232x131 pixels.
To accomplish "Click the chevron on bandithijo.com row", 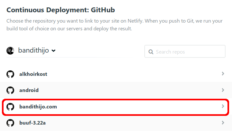I will tap(223, 106).
